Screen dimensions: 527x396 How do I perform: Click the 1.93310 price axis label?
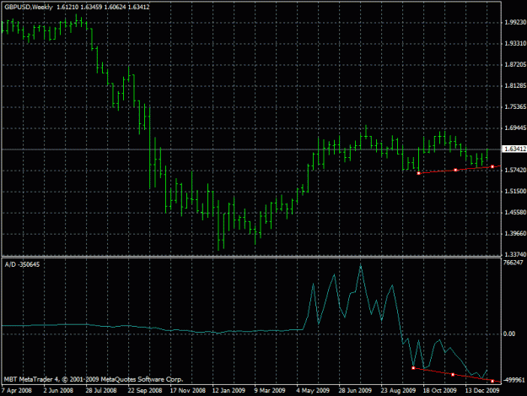(x=514, y=43)
